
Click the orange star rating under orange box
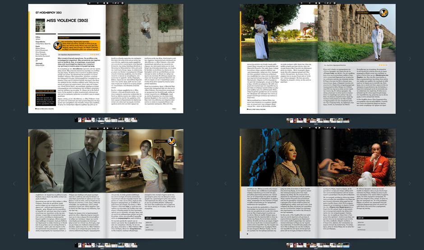point(95,54)
